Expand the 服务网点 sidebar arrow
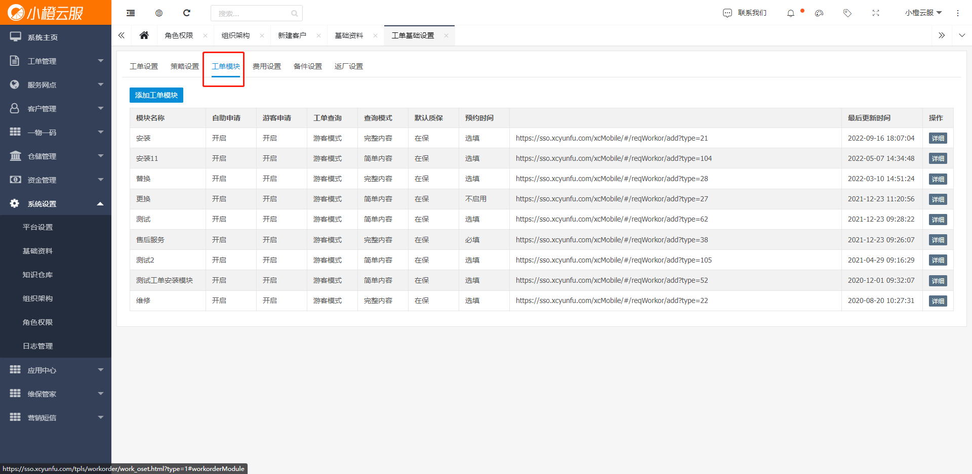Viewport: 972px width, 474px height. click(x=100, y=84)
